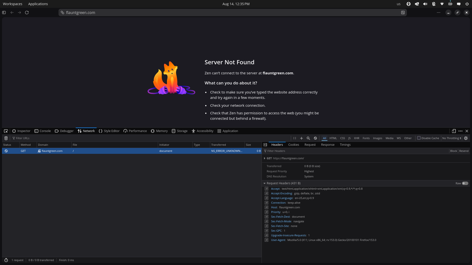Toggle responsive design mode icon
Image resolution: width=472 pixels, height=265 pixels.
[454, 131]
